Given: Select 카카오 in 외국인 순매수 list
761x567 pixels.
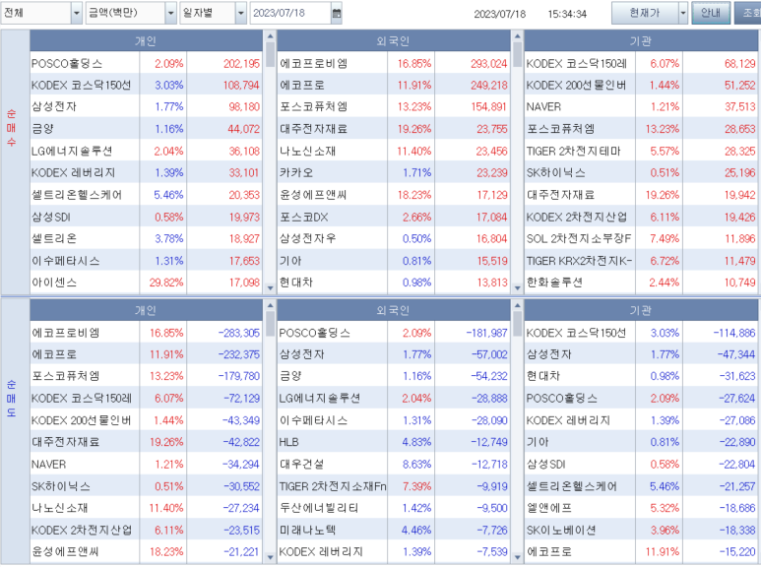Looking at the screenshot, I should coord(296,173).
